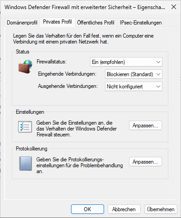Click the Protokollierung group heading
The width and height of the screenshot is (181, 218).
pos(32,149)
